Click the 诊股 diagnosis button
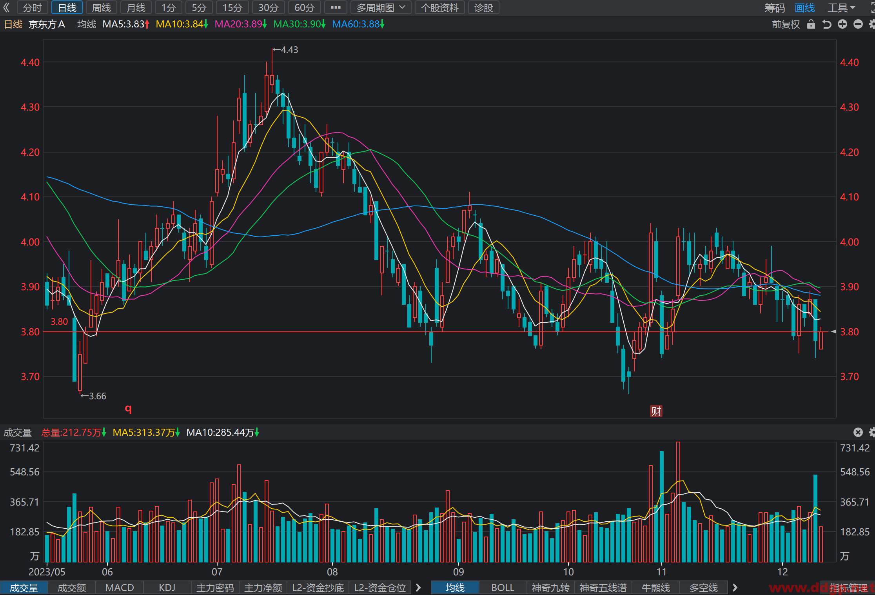 coord(483,7)
